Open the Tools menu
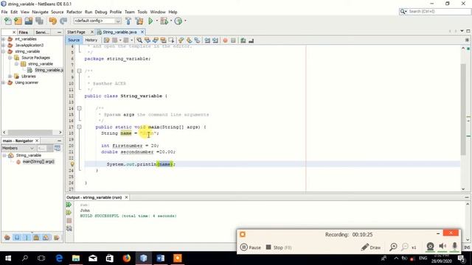 (x=142, y=12)
